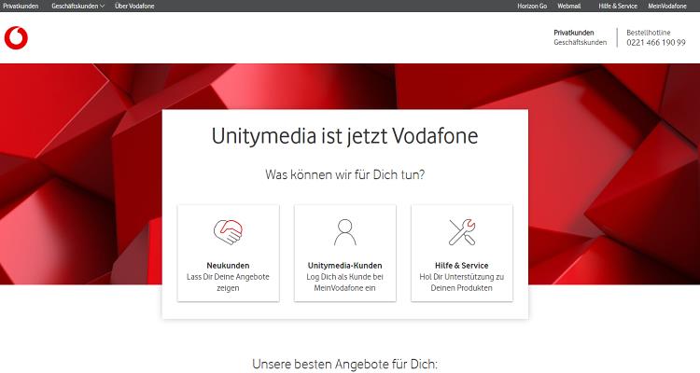700x373 pixels.
Task: Open Webmail link
Action: tap(568, 6)
